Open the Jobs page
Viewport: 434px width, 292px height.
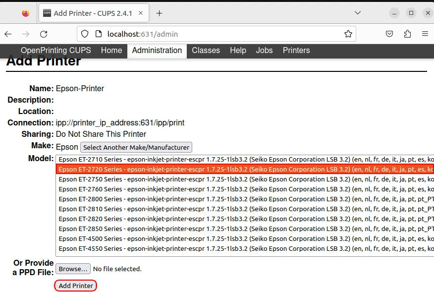tap(264, 50)
